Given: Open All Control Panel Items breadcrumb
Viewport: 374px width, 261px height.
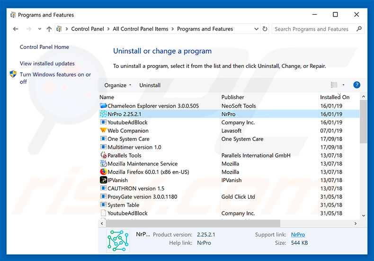Looking at the screenshot, I should (141, 29).
